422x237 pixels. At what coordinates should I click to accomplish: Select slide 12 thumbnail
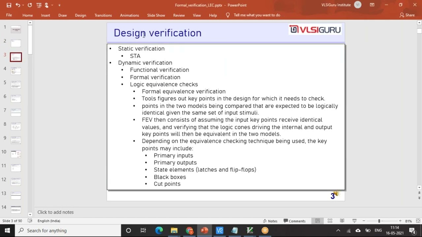16,182
